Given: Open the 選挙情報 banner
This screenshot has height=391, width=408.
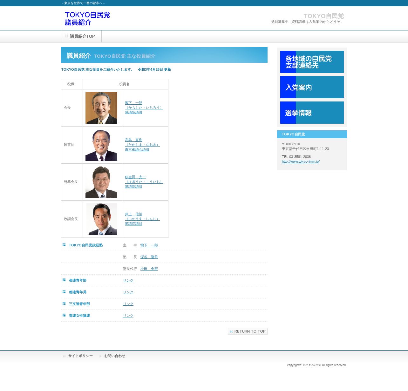Looking at the screenshot, I should (312, 113).
